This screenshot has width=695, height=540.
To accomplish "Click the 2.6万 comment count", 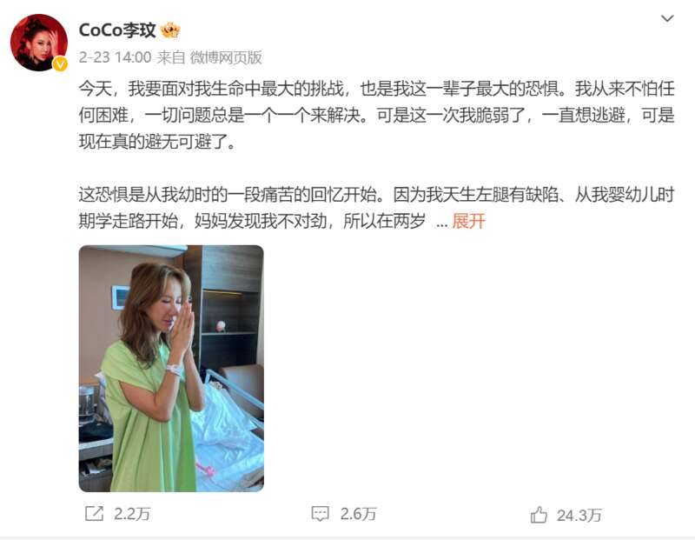I will [358, 514].
